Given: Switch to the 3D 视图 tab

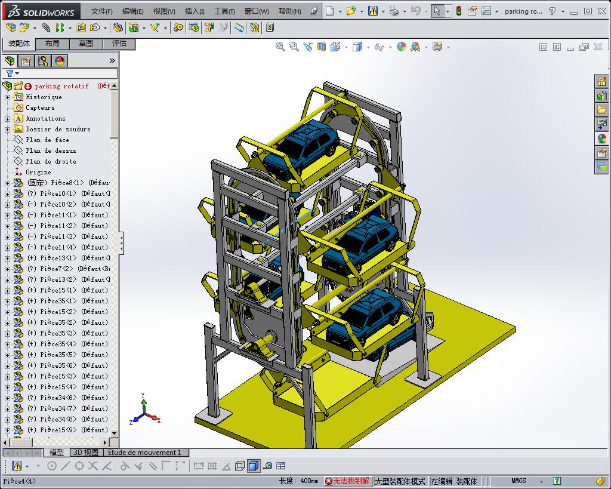Looking at the screenshot, I should 86,453.
